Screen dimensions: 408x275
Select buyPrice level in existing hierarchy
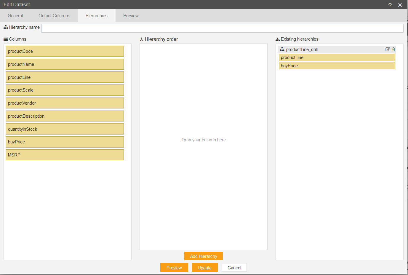tap(337, 66)
